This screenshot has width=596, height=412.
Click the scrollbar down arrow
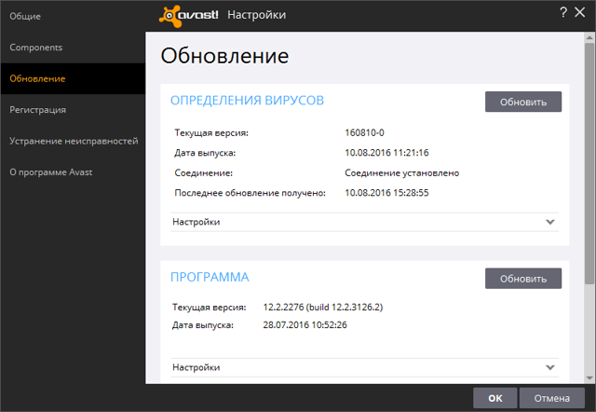pyautogui.click(x=589, y=376)
